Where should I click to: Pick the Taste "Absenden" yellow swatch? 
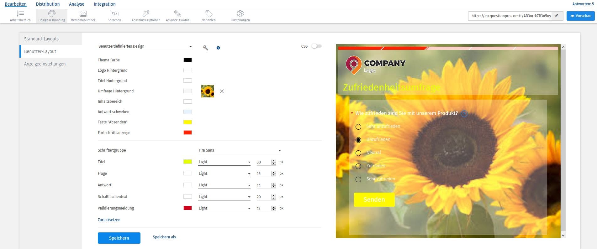coord(188,122)
